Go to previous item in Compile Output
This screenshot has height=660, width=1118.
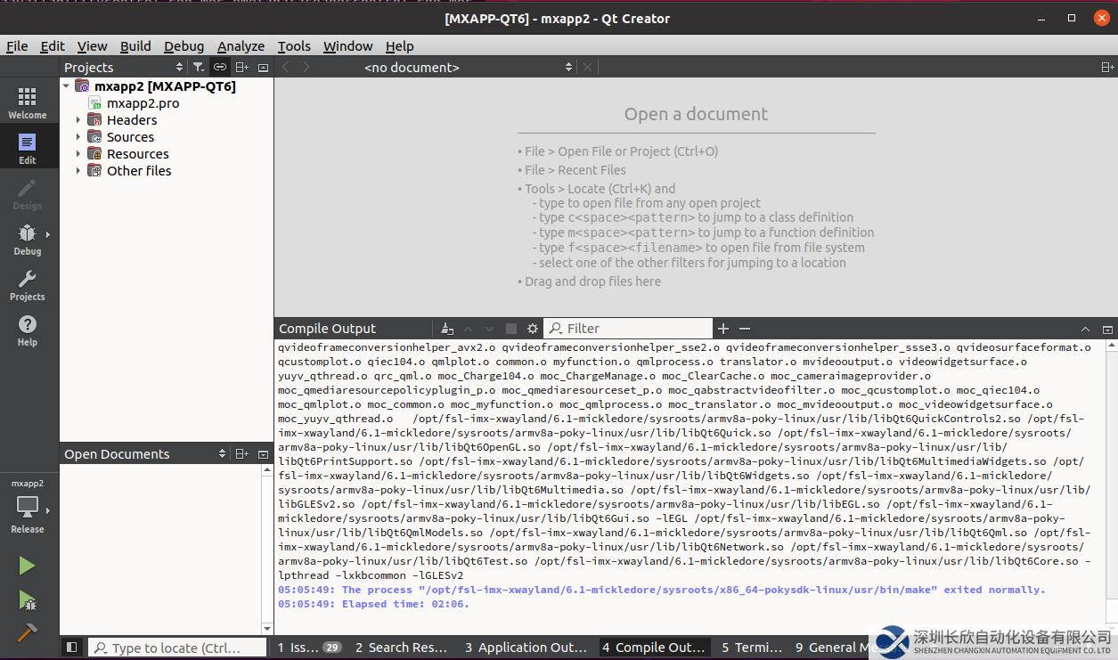pos(469,329)
